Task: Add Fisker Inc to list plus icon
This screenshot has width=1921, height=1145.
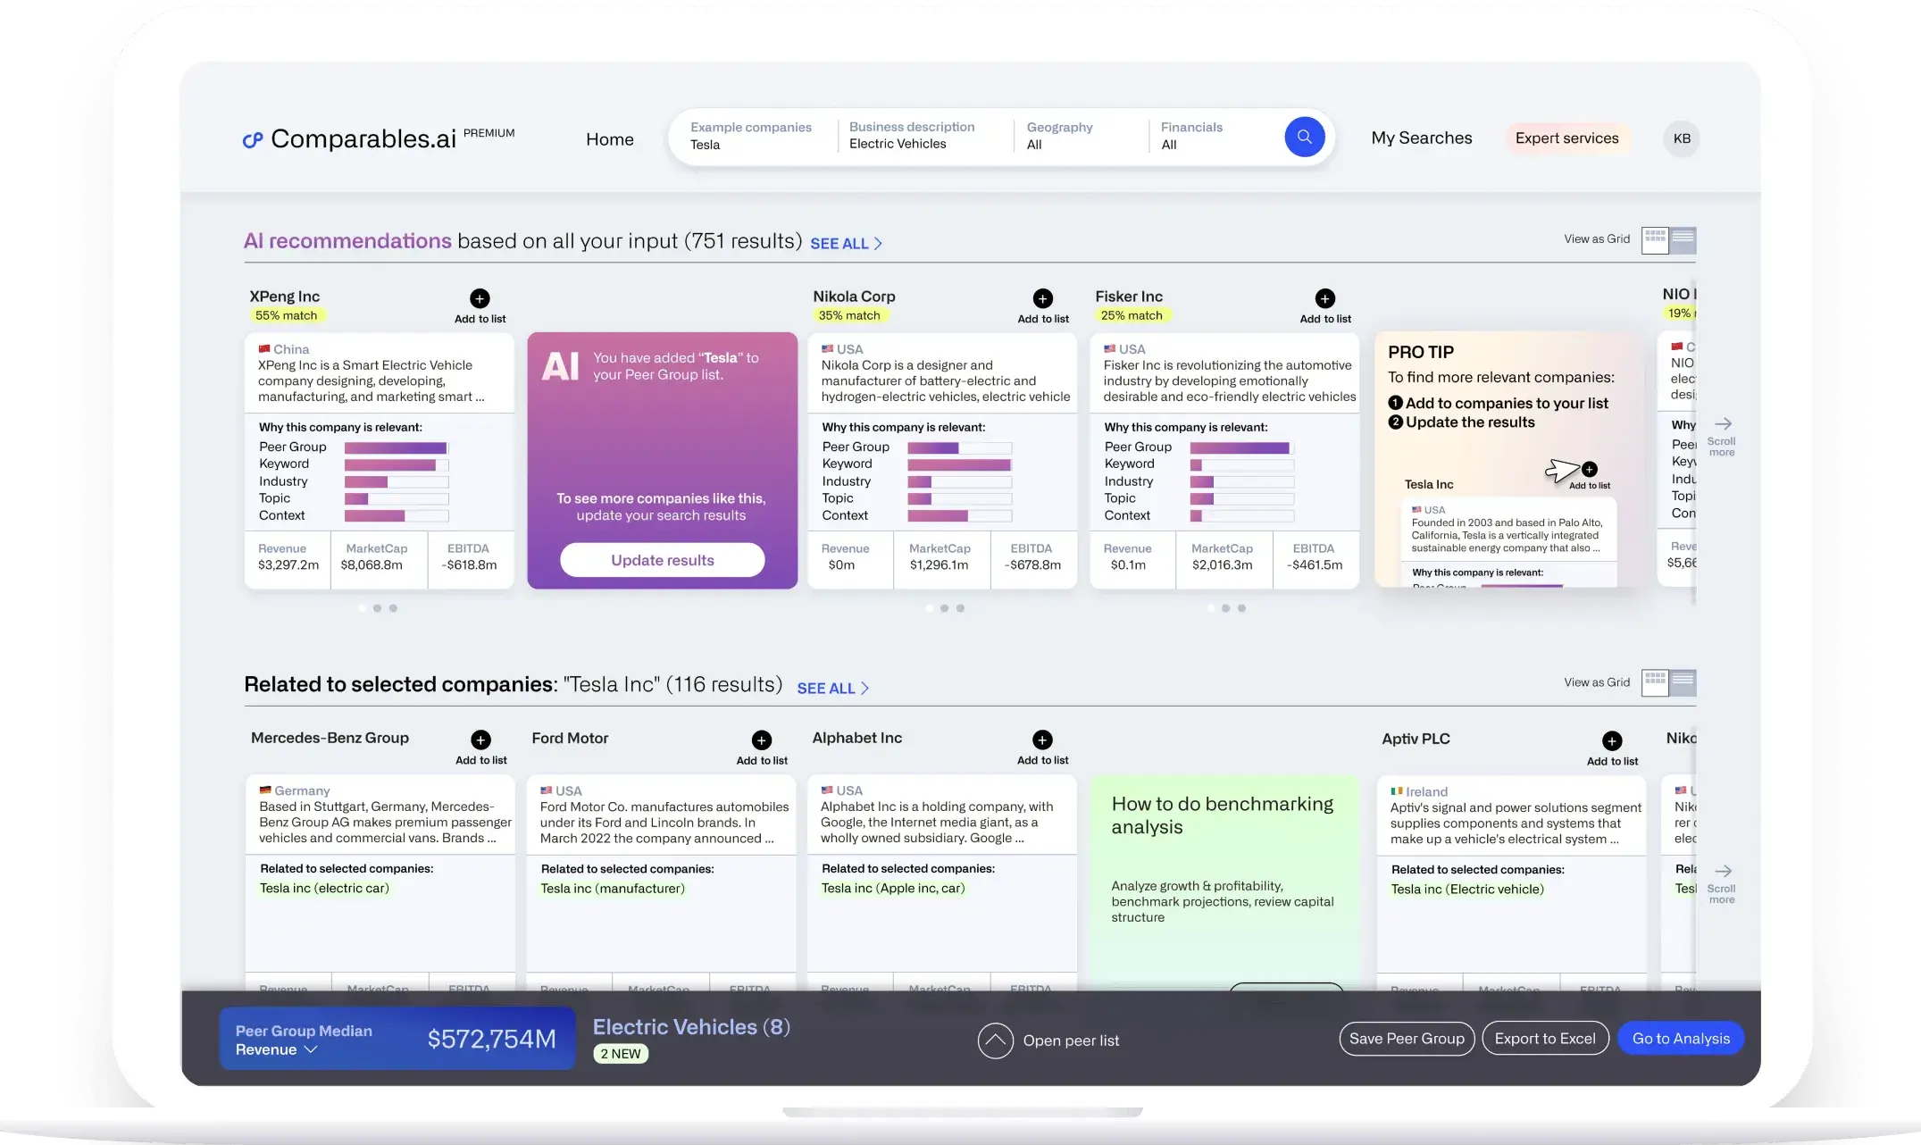Action: click(1324, 298)
